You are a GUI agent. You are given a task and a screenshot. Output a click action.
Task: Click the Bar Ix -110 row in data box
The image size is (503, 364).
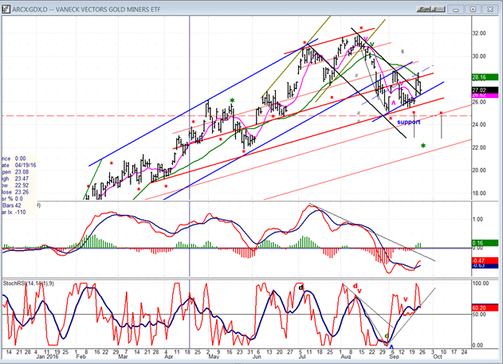tap(14, 212)
